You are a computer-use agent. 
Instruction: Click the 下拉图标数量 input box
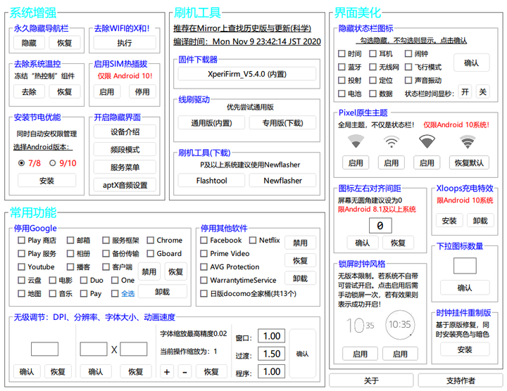465,266
